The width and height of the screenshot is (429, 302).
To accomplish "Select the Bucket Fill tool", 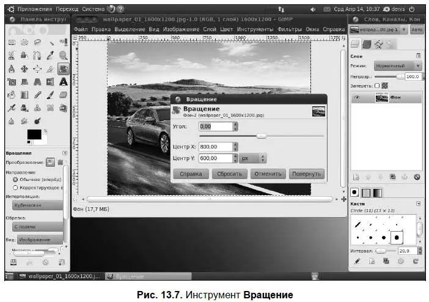I will 12,95.
